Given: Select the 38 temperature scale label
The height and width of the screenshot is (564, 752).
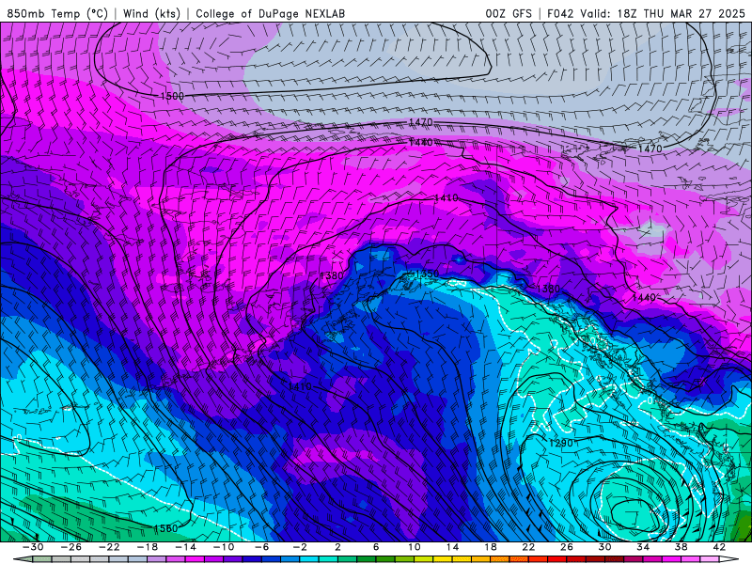Looking at the screenshot, I should (x=681, y=547).
